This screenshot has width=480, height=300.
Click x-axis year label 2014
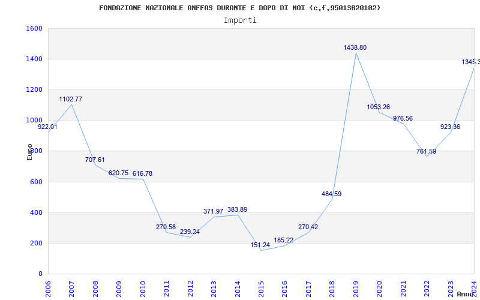238,289
